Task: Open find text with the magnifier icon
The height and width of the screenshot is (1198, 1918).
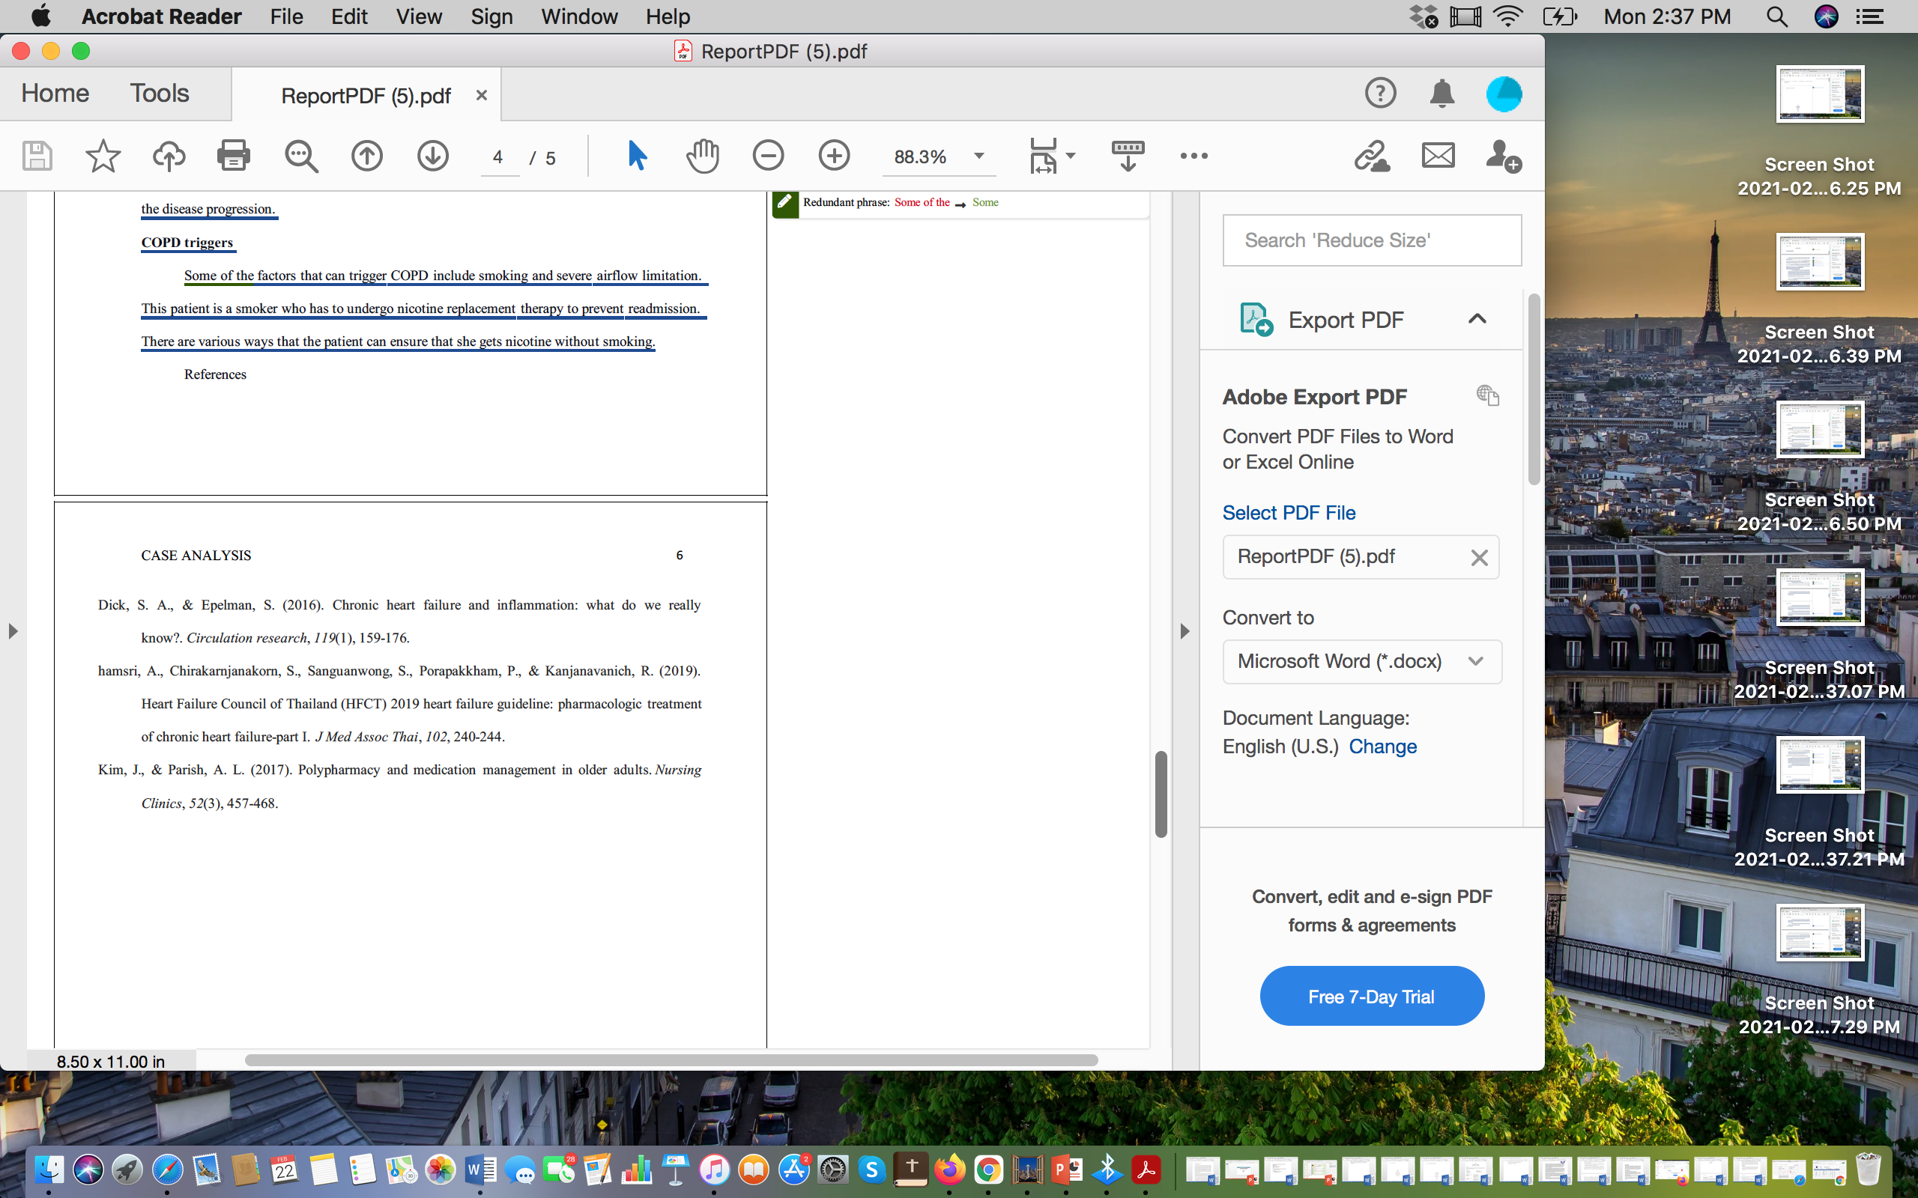Action: pyautogui.click(x=301, y=156)
